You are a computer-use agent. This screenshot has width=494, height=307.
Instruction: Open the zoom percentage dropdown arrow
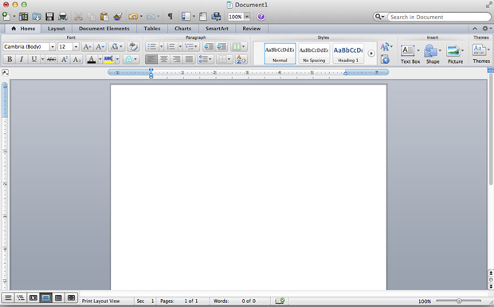click(x=247, y=17)
